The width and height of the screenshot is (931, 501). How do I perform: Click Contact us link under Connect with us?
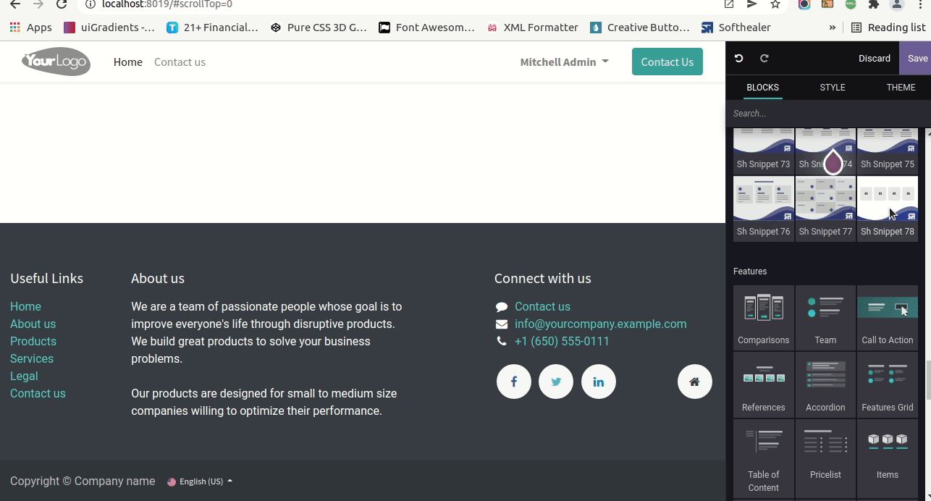542,306
